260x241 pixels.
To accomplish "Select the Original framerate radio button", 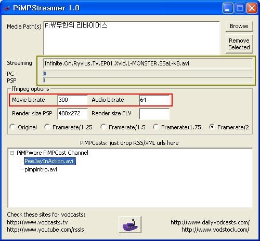I will click(12, 127).
